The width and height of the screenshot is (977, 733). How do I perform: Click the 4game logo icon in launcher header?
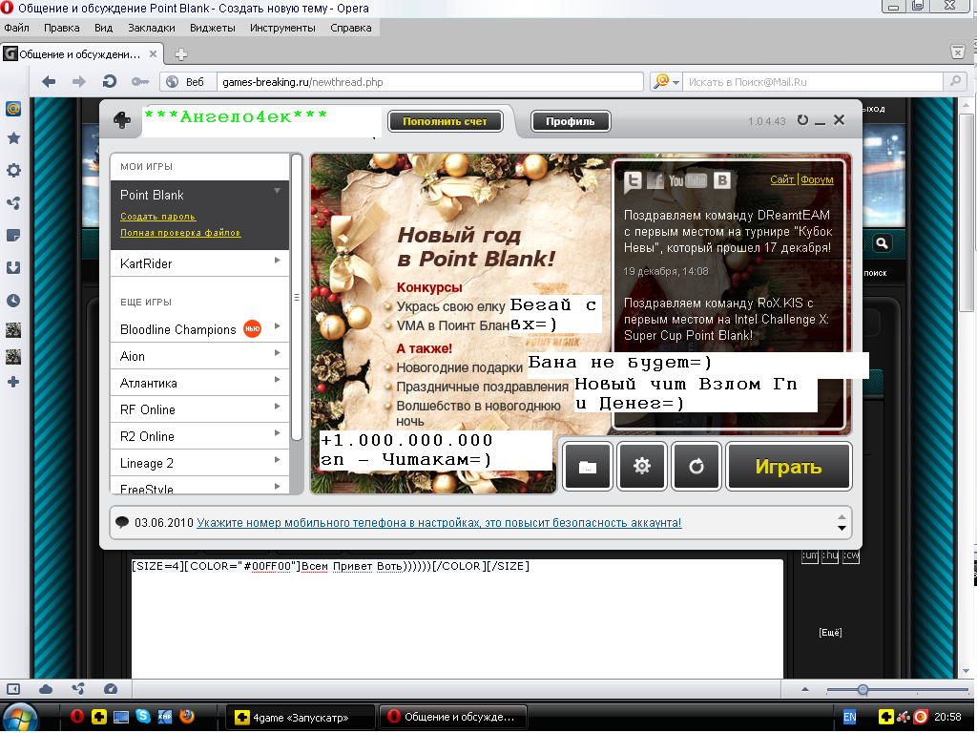coord(122,119)
